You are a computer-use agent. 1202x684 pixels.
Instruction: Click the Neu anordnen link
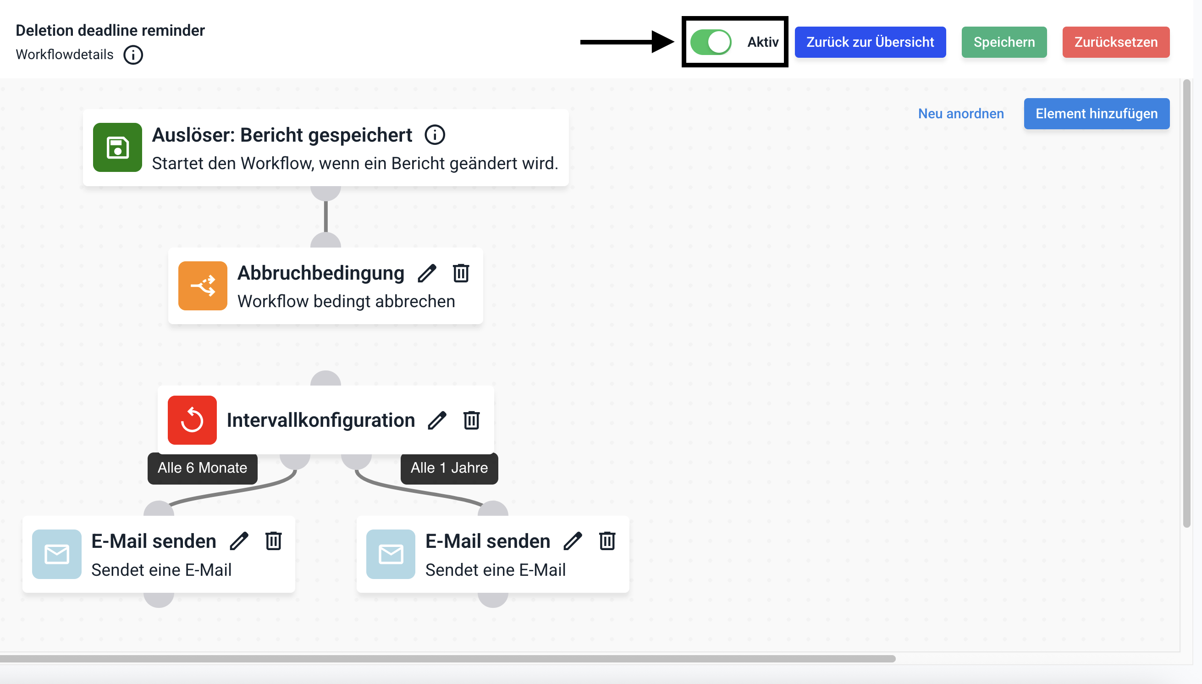[960, 114]
